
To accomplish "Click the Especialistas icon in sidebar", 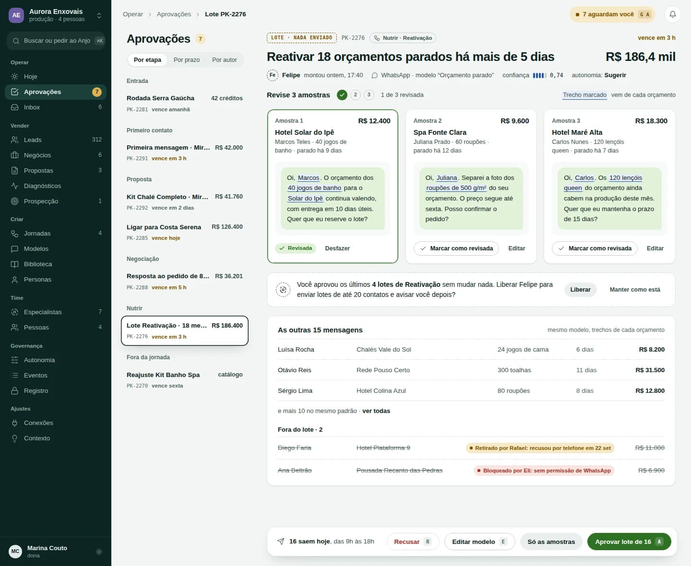I will pos(15,312).
